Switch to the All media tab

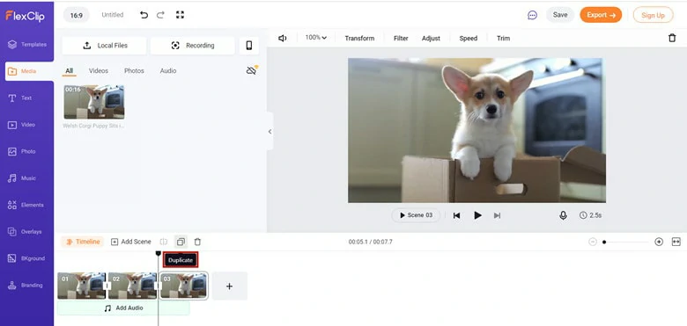tap(70, 71)
